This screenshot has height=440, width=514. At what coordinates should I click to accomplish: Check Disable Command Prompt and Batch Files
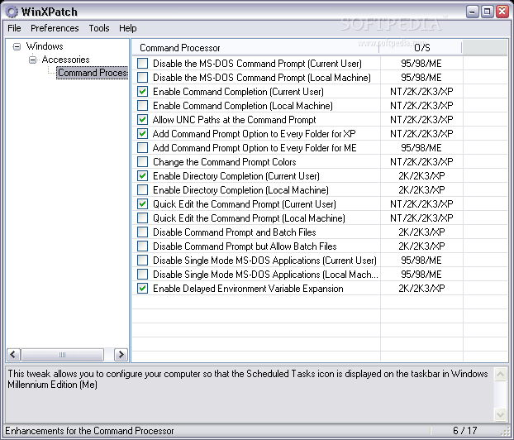[143, 232]
